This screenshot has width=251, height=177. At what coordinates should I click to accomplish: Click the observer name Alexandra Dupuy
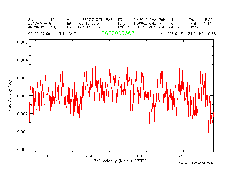click(42, 27)
